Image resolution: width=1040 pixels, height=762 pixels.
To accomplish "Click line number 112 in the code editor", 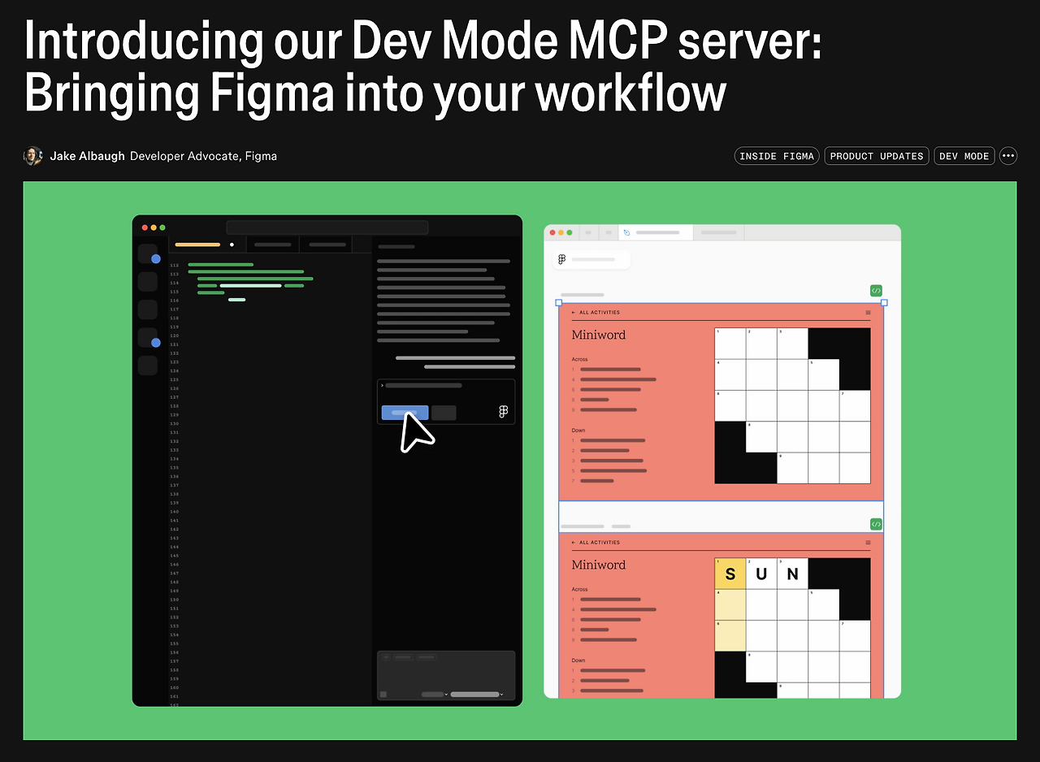I will [x=175, y=265].
